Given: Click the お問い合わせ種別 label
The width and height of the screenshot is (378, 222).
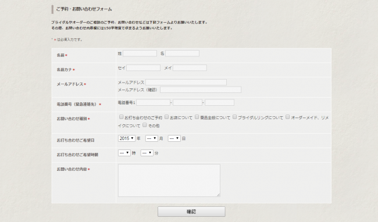Looking at the screenshot, I should point(72,119).
